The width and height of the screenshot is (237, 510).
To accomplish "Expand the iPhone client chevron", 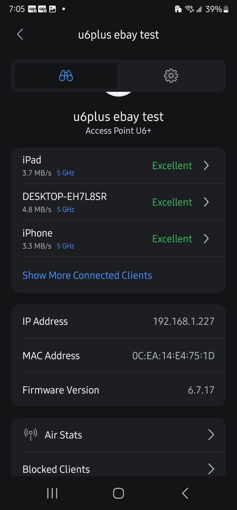I will click(206, 238).
